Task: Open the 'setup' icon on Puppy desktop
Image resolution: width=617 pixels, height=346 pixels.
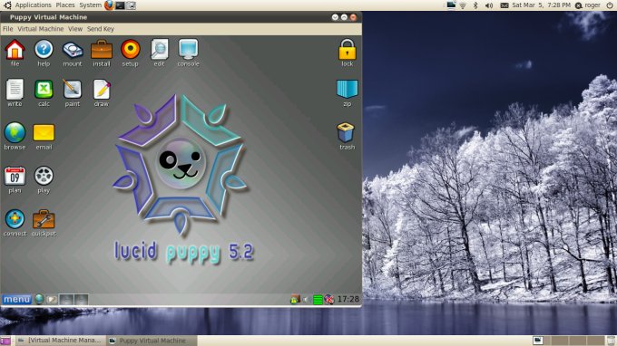Action: [131, 49]
